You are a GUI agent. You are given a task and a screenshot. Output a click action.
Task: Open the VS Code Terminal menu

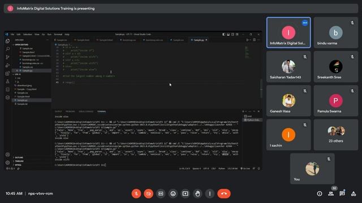point(58,34)
